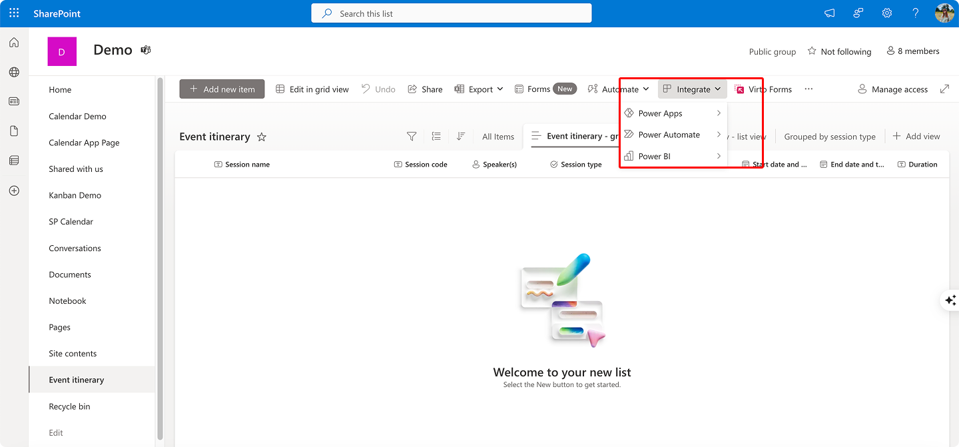Click Edit at bottom of navigation

click(x=56, y=433)
